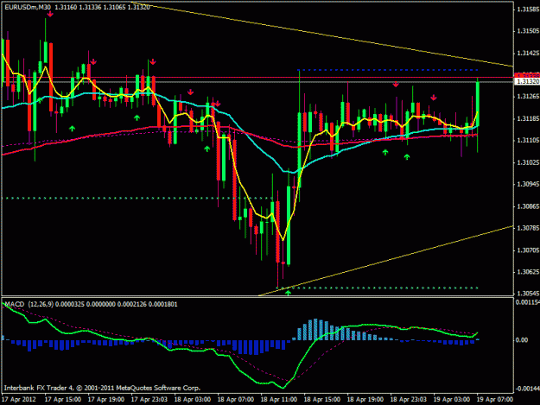The width and height of the screenshot is (540, 405).
Task: Click the MACD scale top value 0.001154
Action: [x=528, y=302]
